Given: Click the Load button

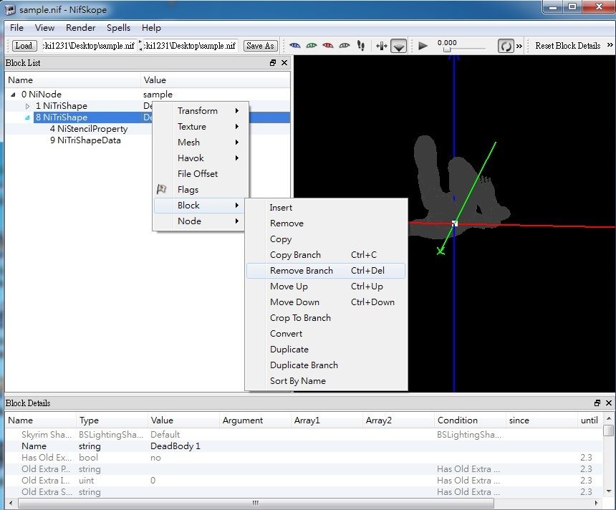Looking at the screenshot, I should click(24, 46).
